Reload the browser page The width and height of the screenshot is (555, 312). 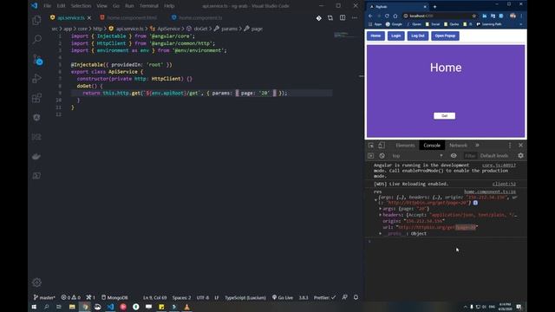coord(387,16)
